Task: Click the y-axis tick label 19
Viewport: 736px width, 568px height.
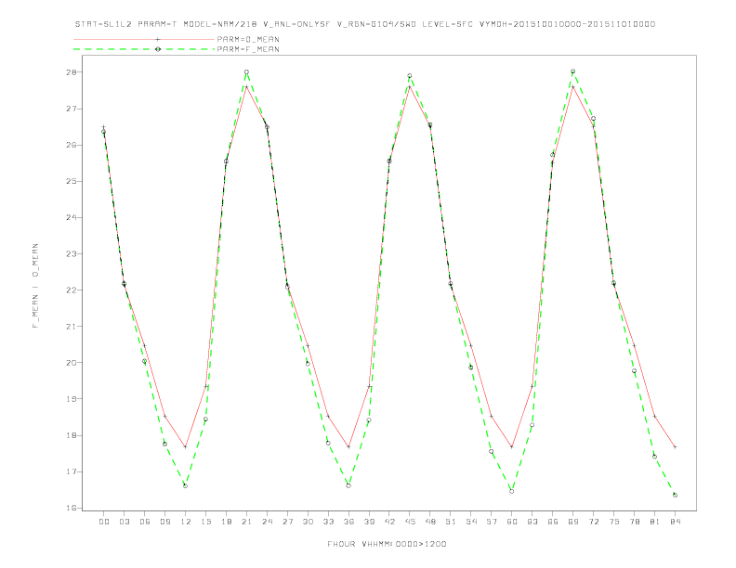Action: [72, 399]
